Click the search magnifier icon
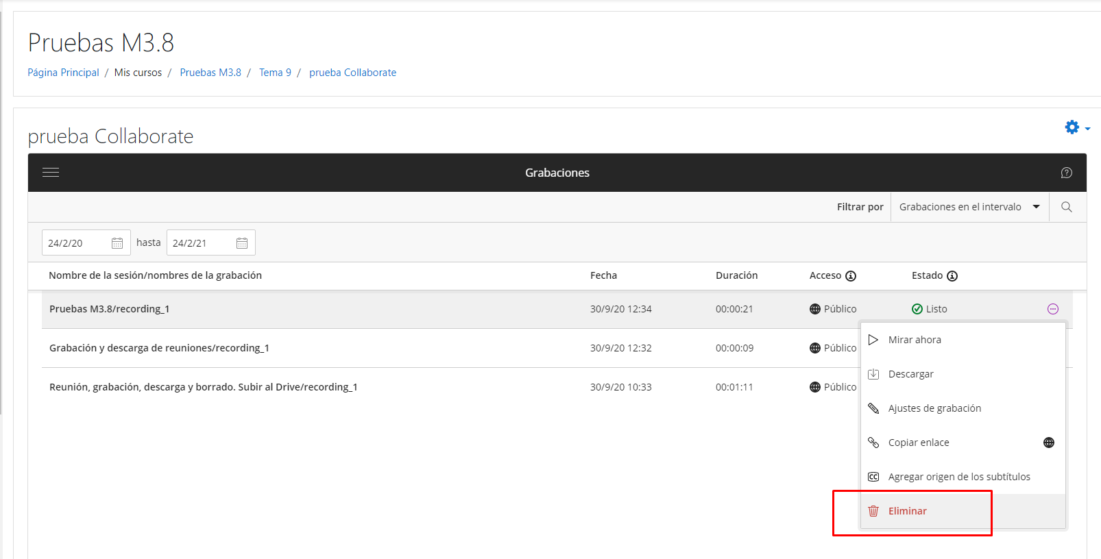1101x559 pixels. [1066, 207]
